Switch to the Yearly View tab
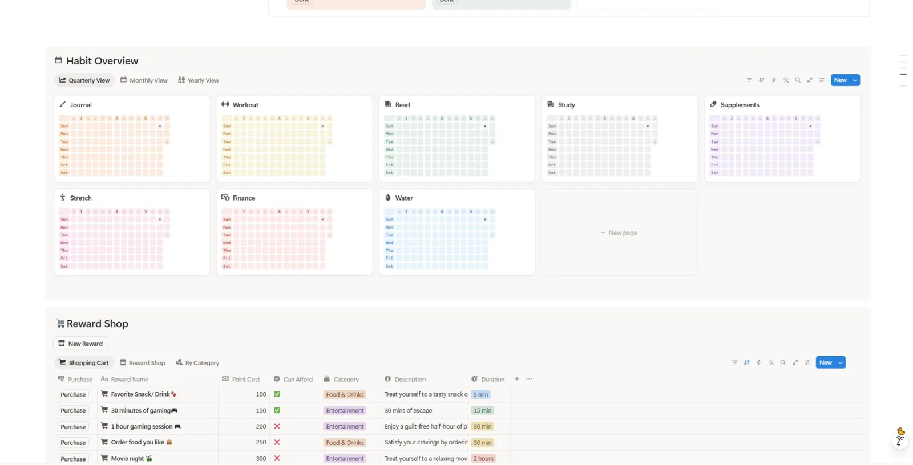 click(198, 80)
